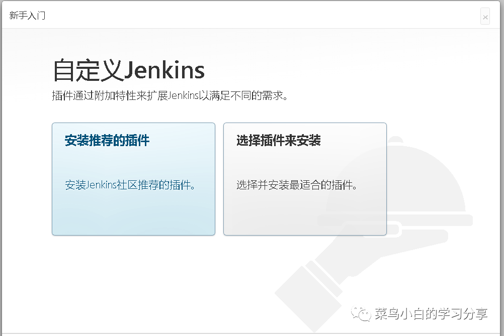Click the 自定义Jenkins heading
504x336 pixels.
pos(129,70)
